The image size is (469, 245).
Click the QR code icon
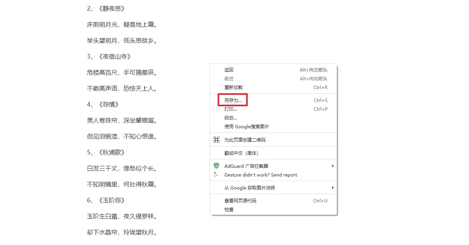click(x=216, y=140)
